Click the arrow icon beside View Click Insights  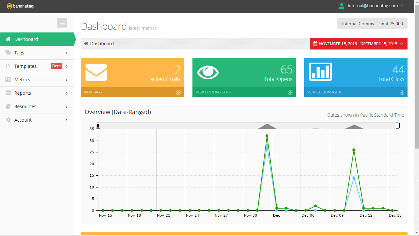pos(402,92)
